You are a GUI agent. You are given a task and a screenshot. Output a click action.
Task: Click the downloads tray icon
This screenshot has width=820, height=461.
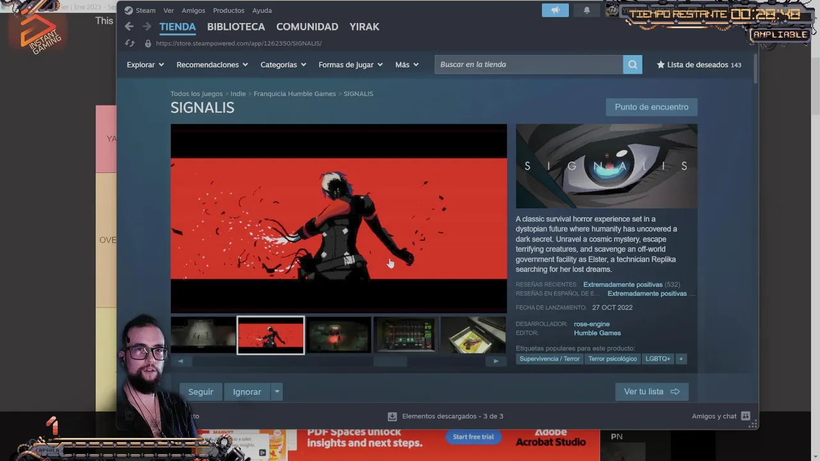click(x=392, y=416)
